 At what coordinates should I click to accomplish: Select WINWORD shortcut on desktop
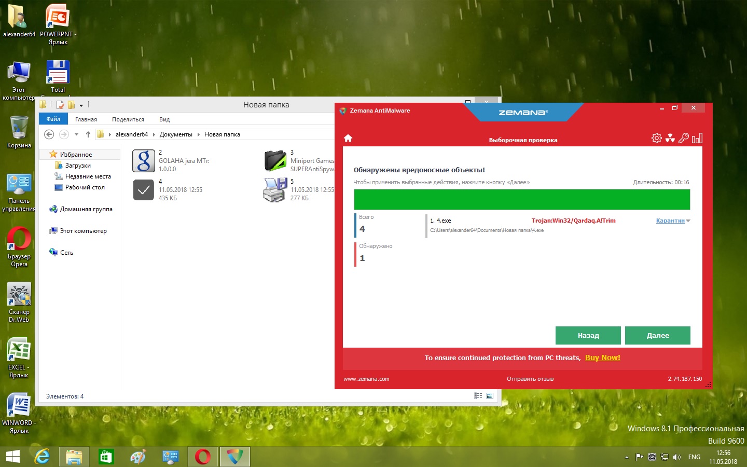19,414
